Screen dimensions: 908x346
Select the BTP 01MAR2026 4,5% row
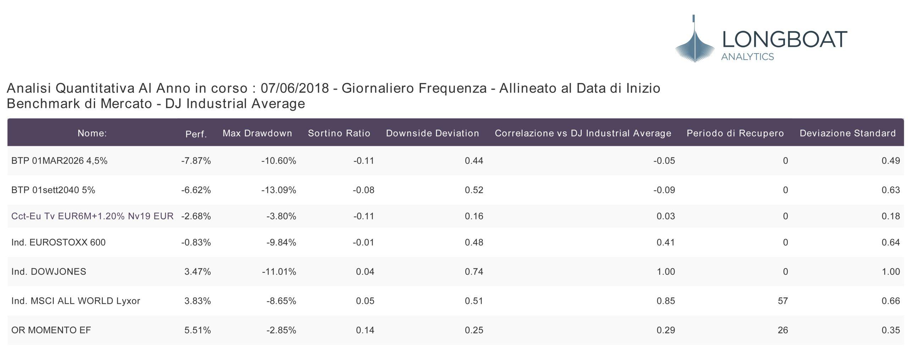tap(455, 161)
